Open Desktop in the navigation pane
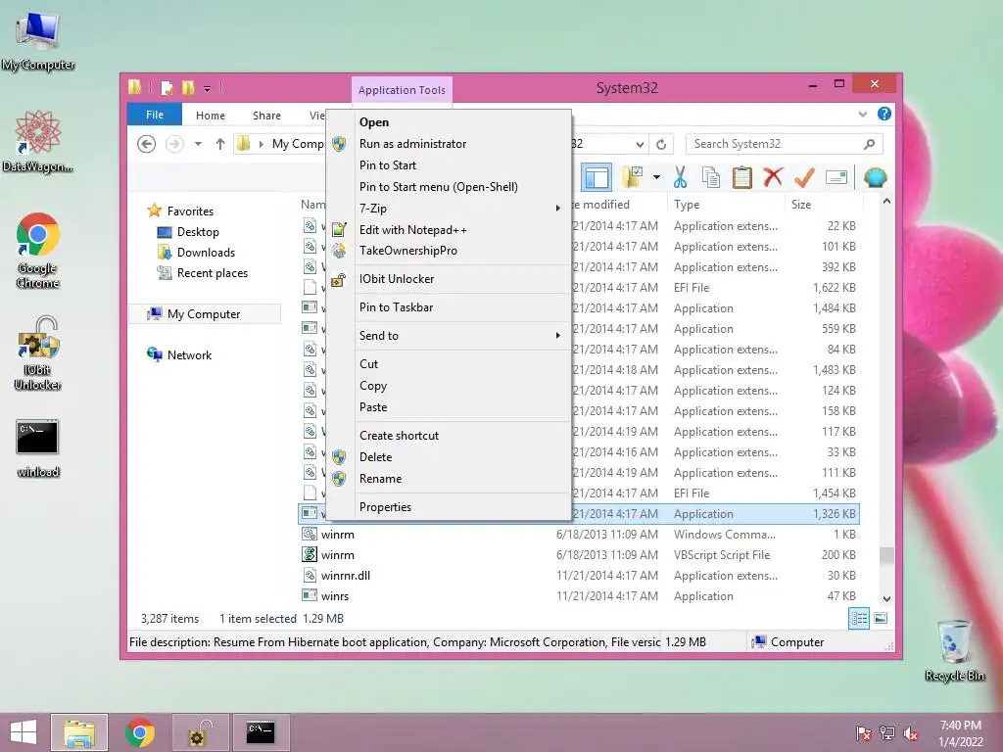The height and width of the screenshot is (752, 1003). (198, 231)
